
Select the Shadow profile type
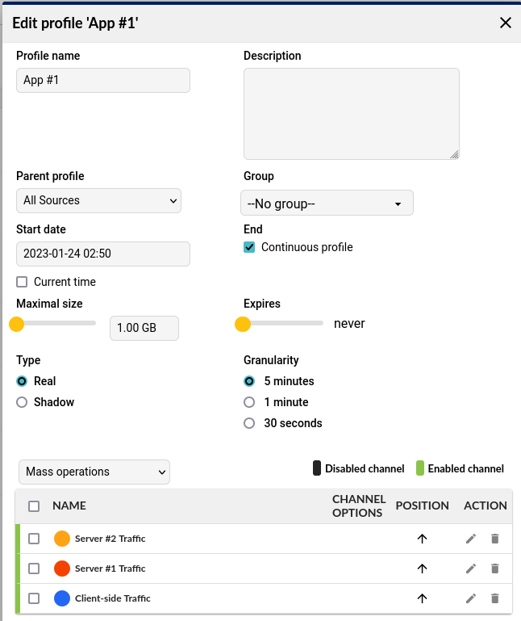pos(23,402)
